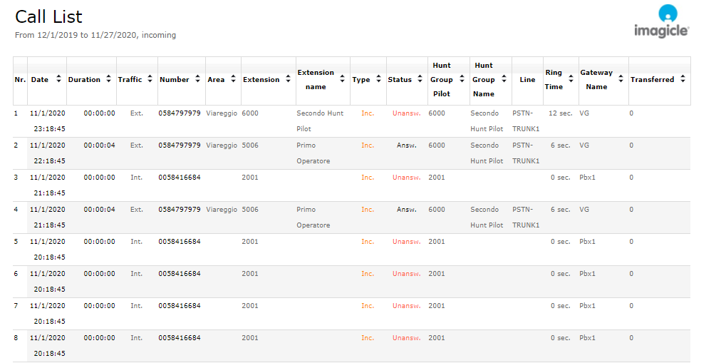Click the Imagicle logo

pos(661,21)
